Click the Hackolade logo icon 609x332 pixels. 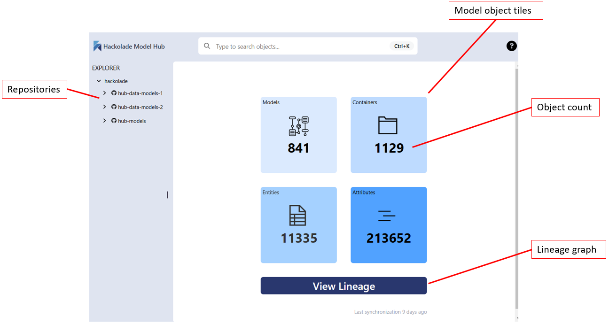tap(97, 46)
